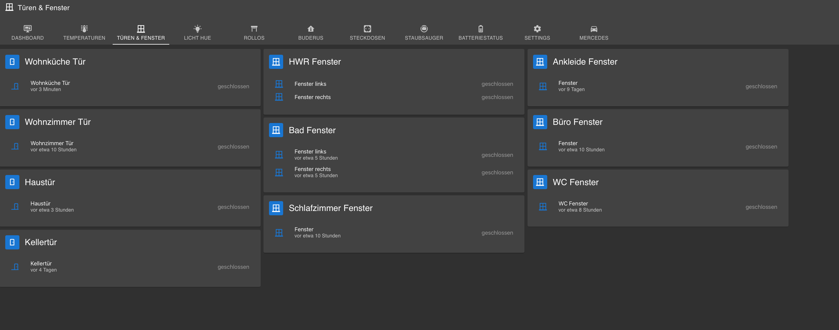Click geschlossen state of Kellertür
The width and height of the screenshot is (839, 330).
coord(233,267)
